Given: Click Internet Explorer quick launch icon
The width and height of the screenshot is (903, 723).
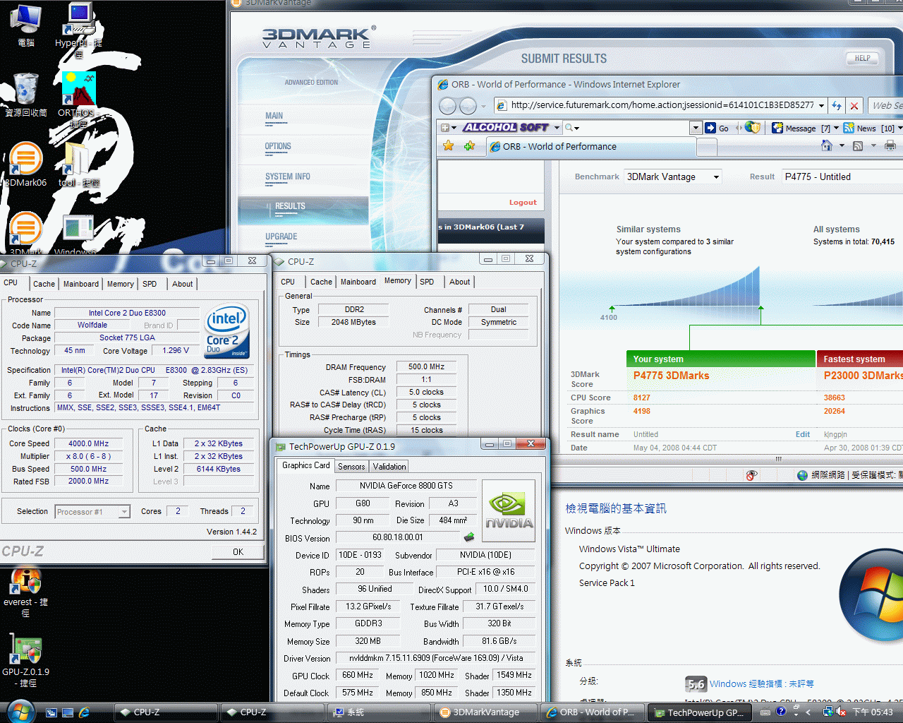Looking at the screenshot, I should click(x=84, y=712).
